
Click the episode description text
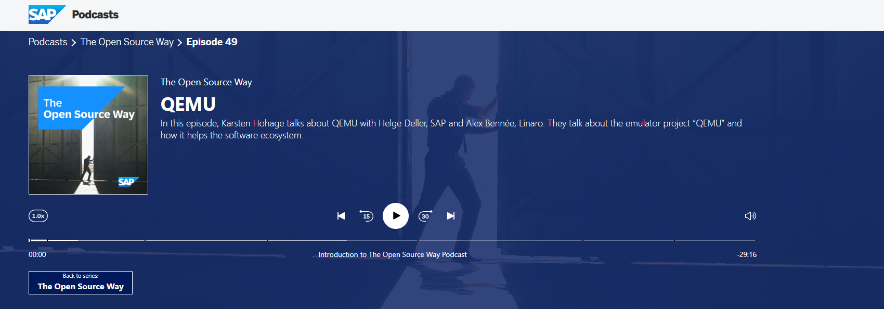click(451, 129)
